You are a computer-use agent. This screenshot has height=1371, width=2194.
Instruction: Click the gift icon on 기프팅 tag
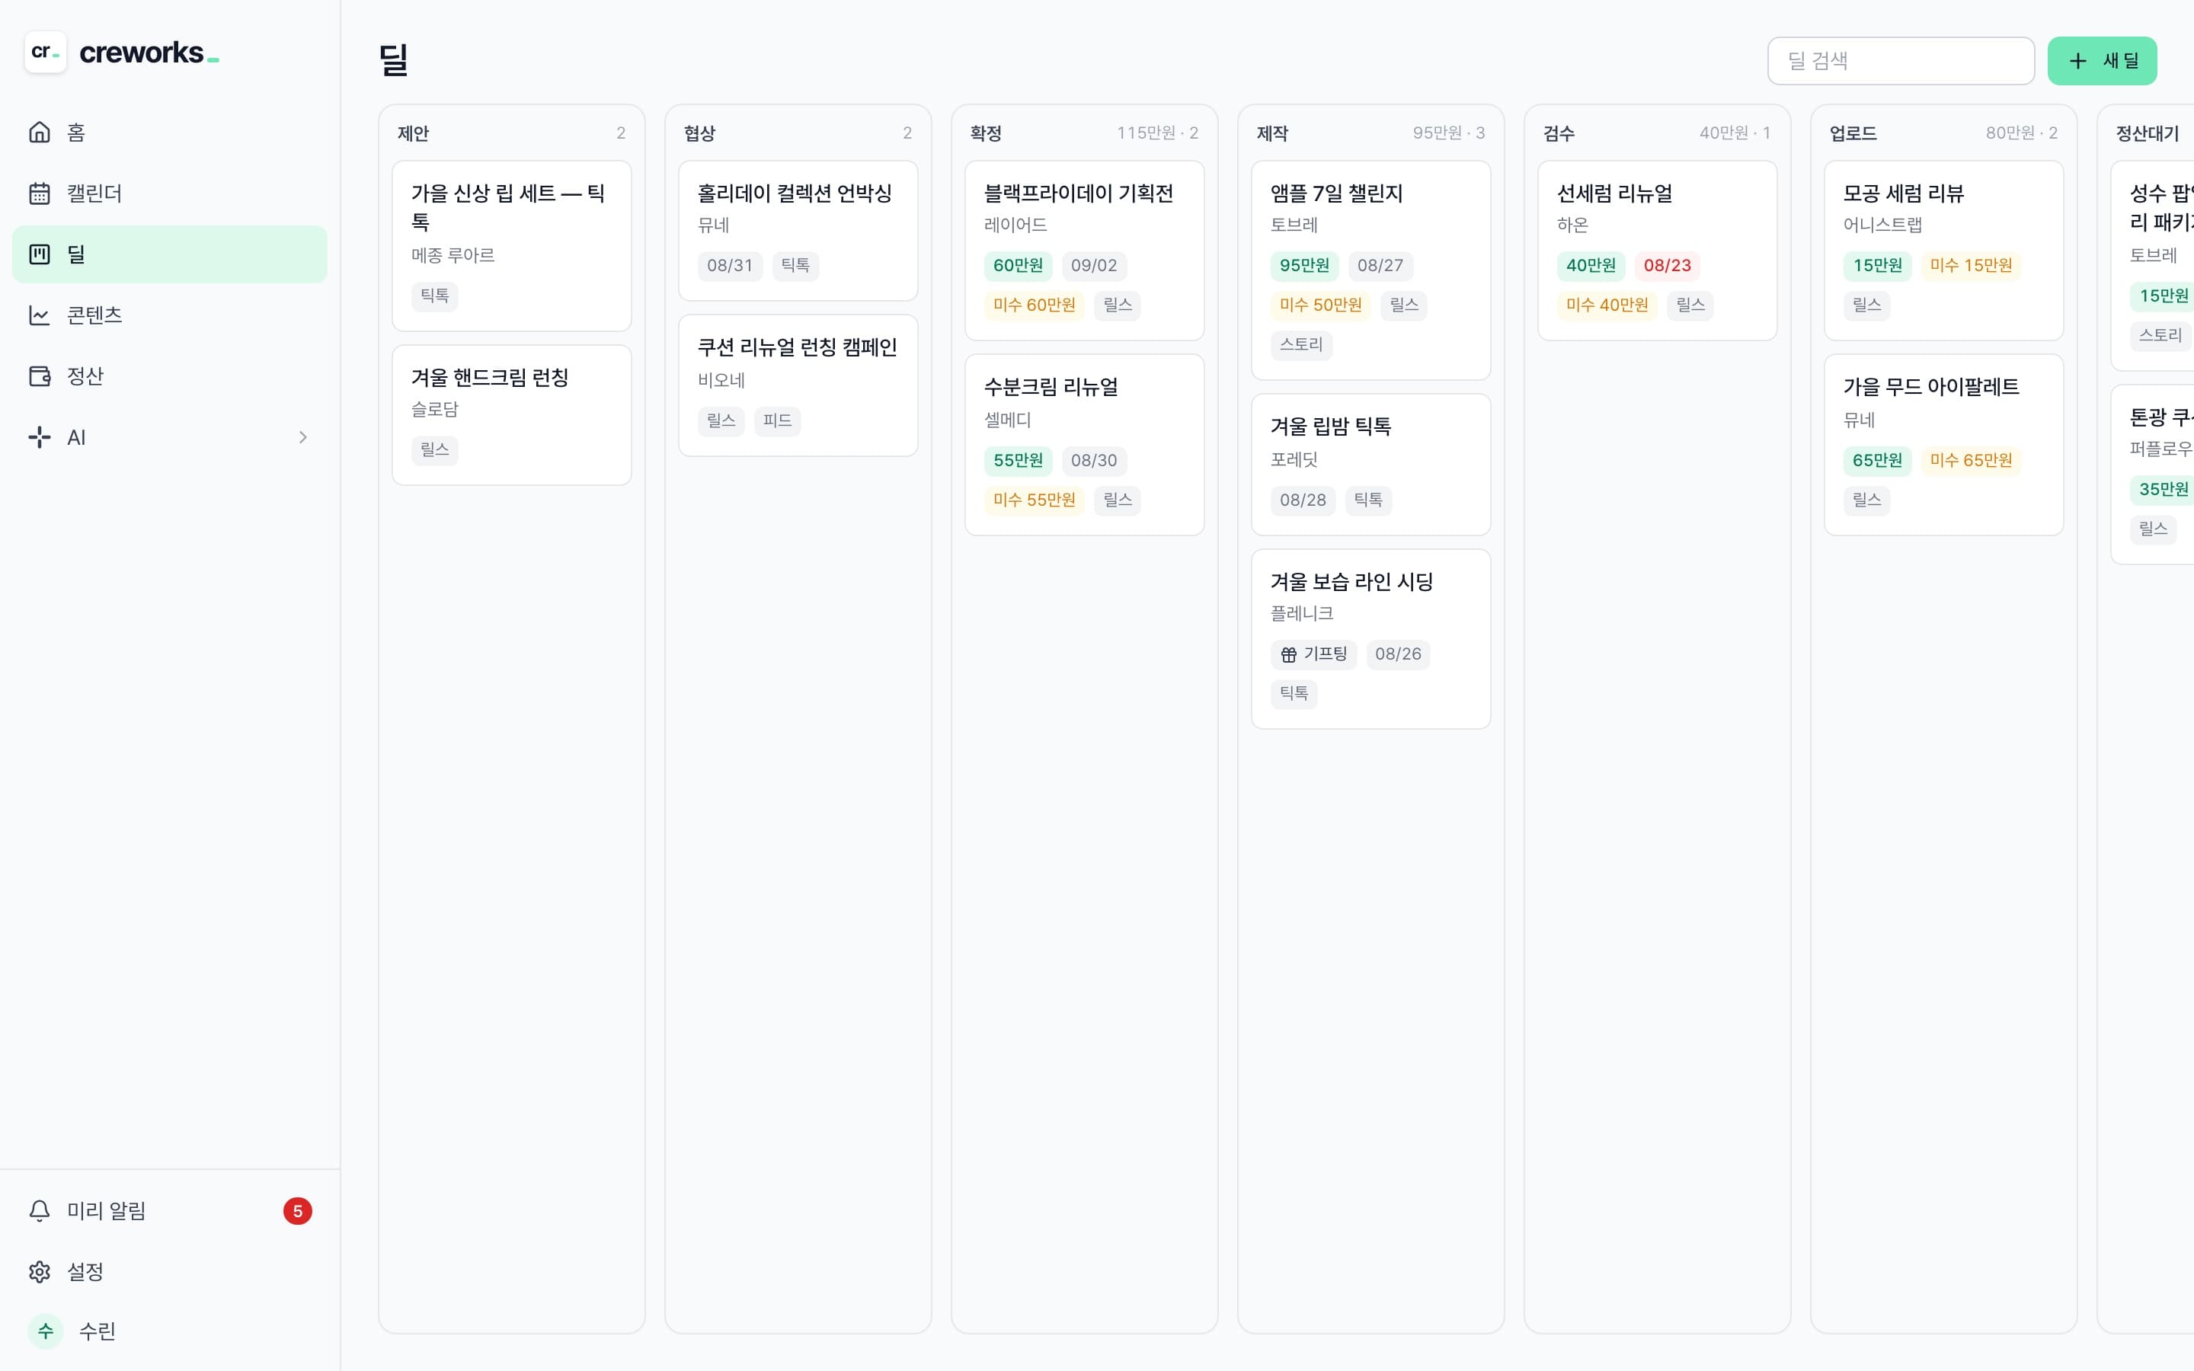pos(1288,654)
